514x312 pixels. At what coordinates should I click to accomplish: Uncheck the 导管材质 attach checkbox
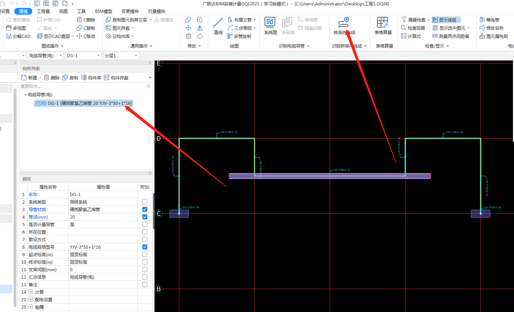coord(145,209)
